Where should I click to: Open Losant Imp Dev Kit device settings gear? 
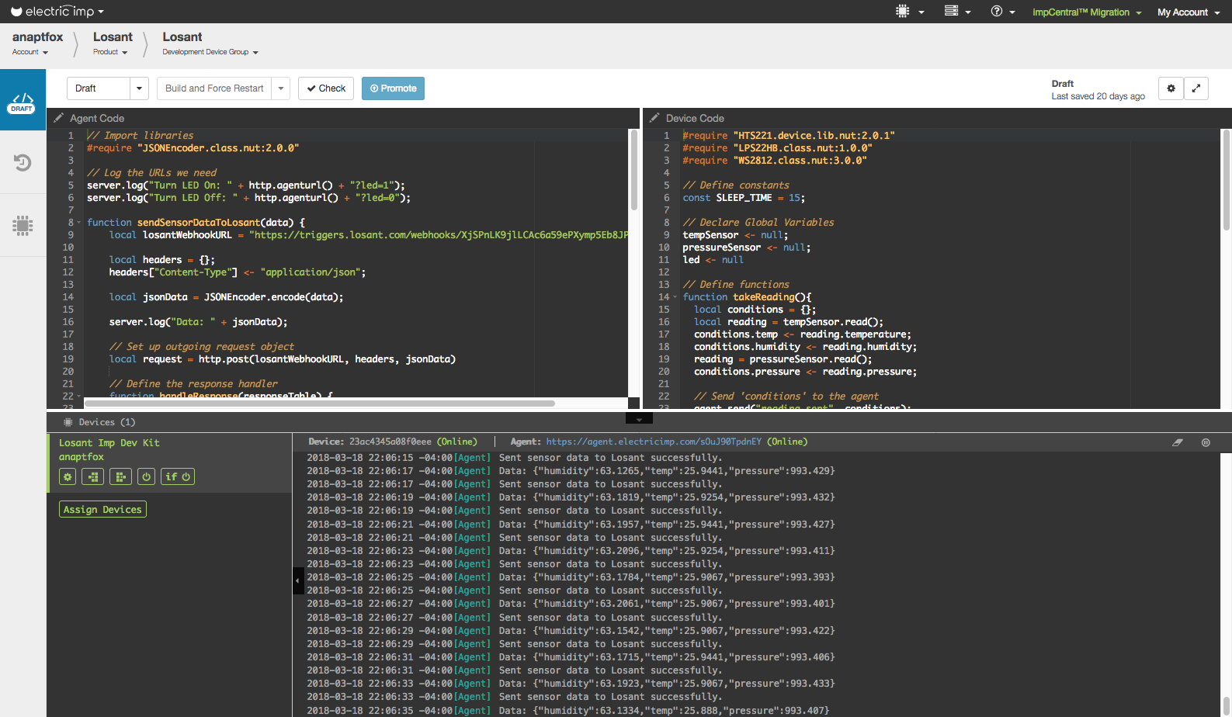click(x=68, y=477)
